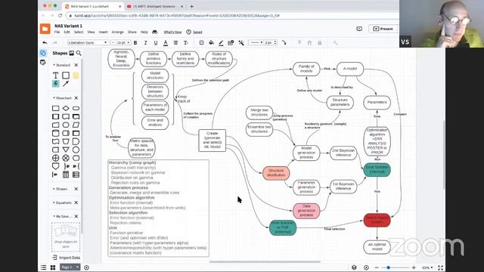
Task: Add a new page with plus icon
Action: pyautogui.click(x=86, y=267)
